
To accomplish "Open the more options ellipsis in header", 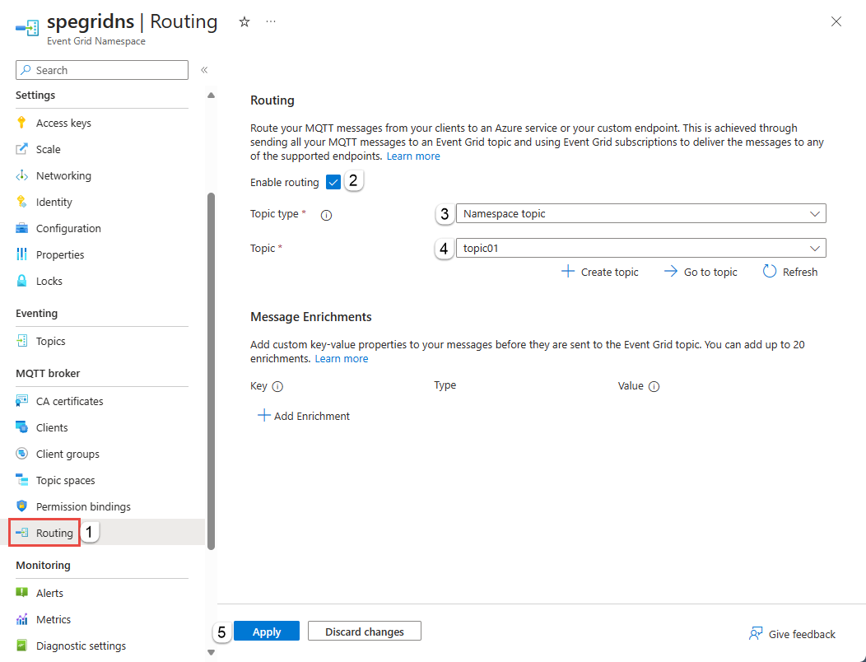I will click(271, 21).
